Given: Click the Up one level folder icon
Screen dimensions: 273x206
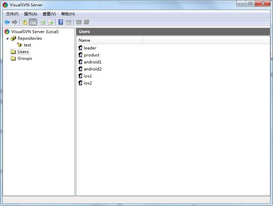Looking at the screenshot, I should tap(25, 22).
